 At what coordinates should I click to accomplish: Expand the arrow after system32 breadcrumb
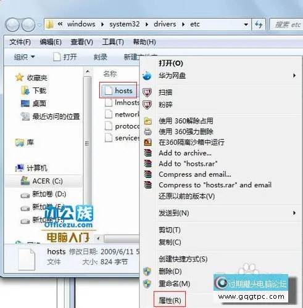147,25
